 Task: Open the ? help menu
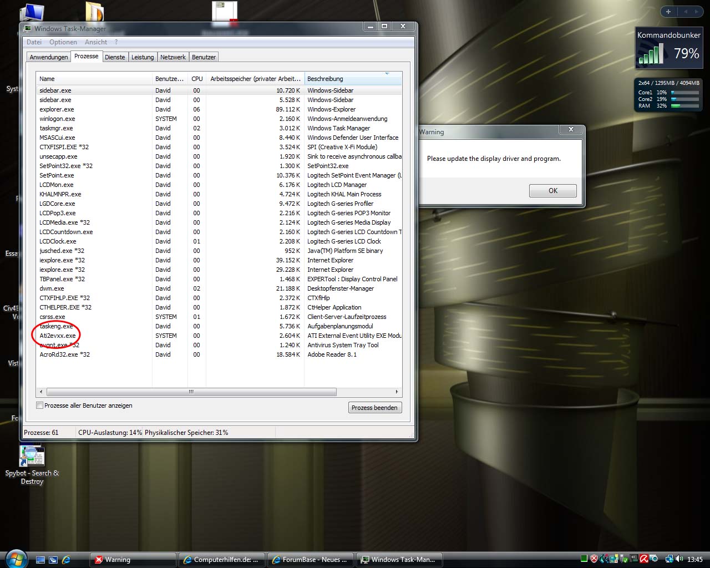(116, 42)
